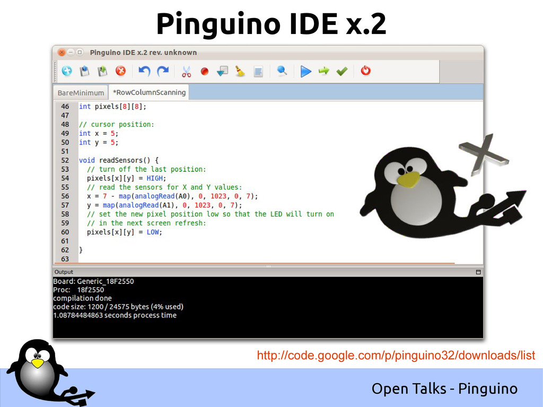The height and width of the screenshot is (407, 543).
Task: Click the paste icon with the blue down arrow
Action: pyautogui.click(x=222, y=71)
